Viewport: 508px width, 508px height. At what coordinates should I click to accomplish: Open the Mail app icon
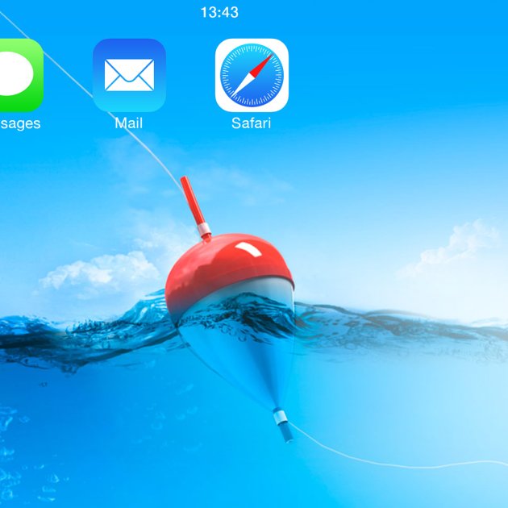[129, 75]
